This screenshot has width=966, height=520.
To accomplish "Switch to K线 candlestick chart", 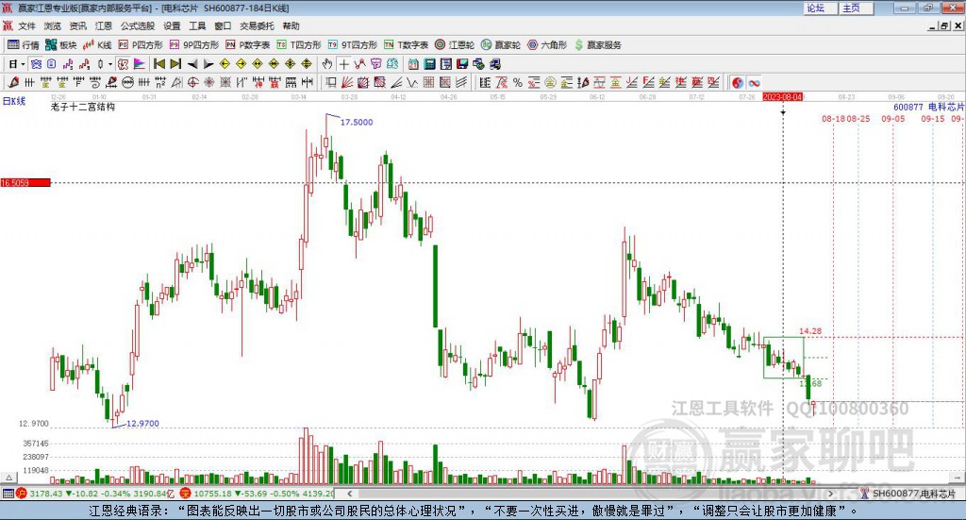I will point(97,45).
